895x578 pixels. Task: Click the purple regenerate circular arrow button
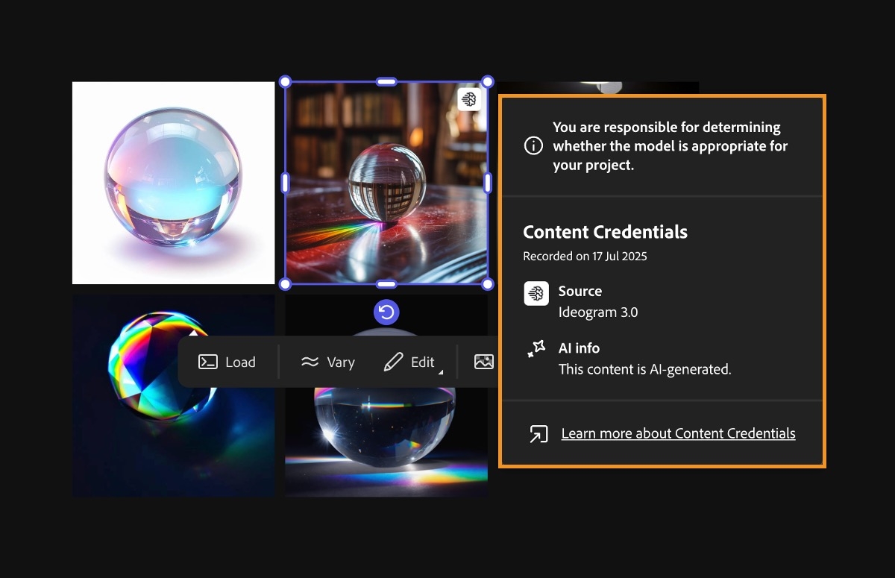pyautogui.click(x=386, y=312)
